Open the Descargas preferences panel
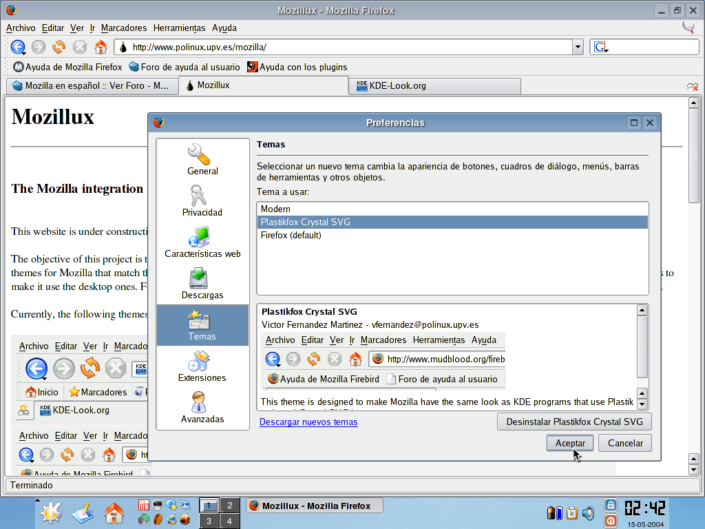The width and height of the screenshot is (705, 529). click(202, 284)
